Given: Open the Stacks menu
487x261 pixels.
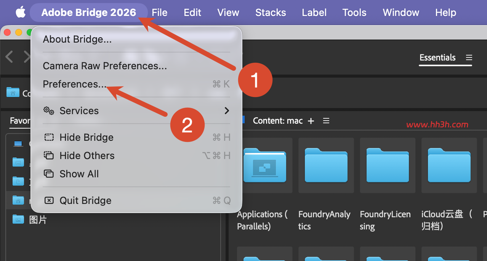Looking at the screenshot, I should tap(271, 12).
